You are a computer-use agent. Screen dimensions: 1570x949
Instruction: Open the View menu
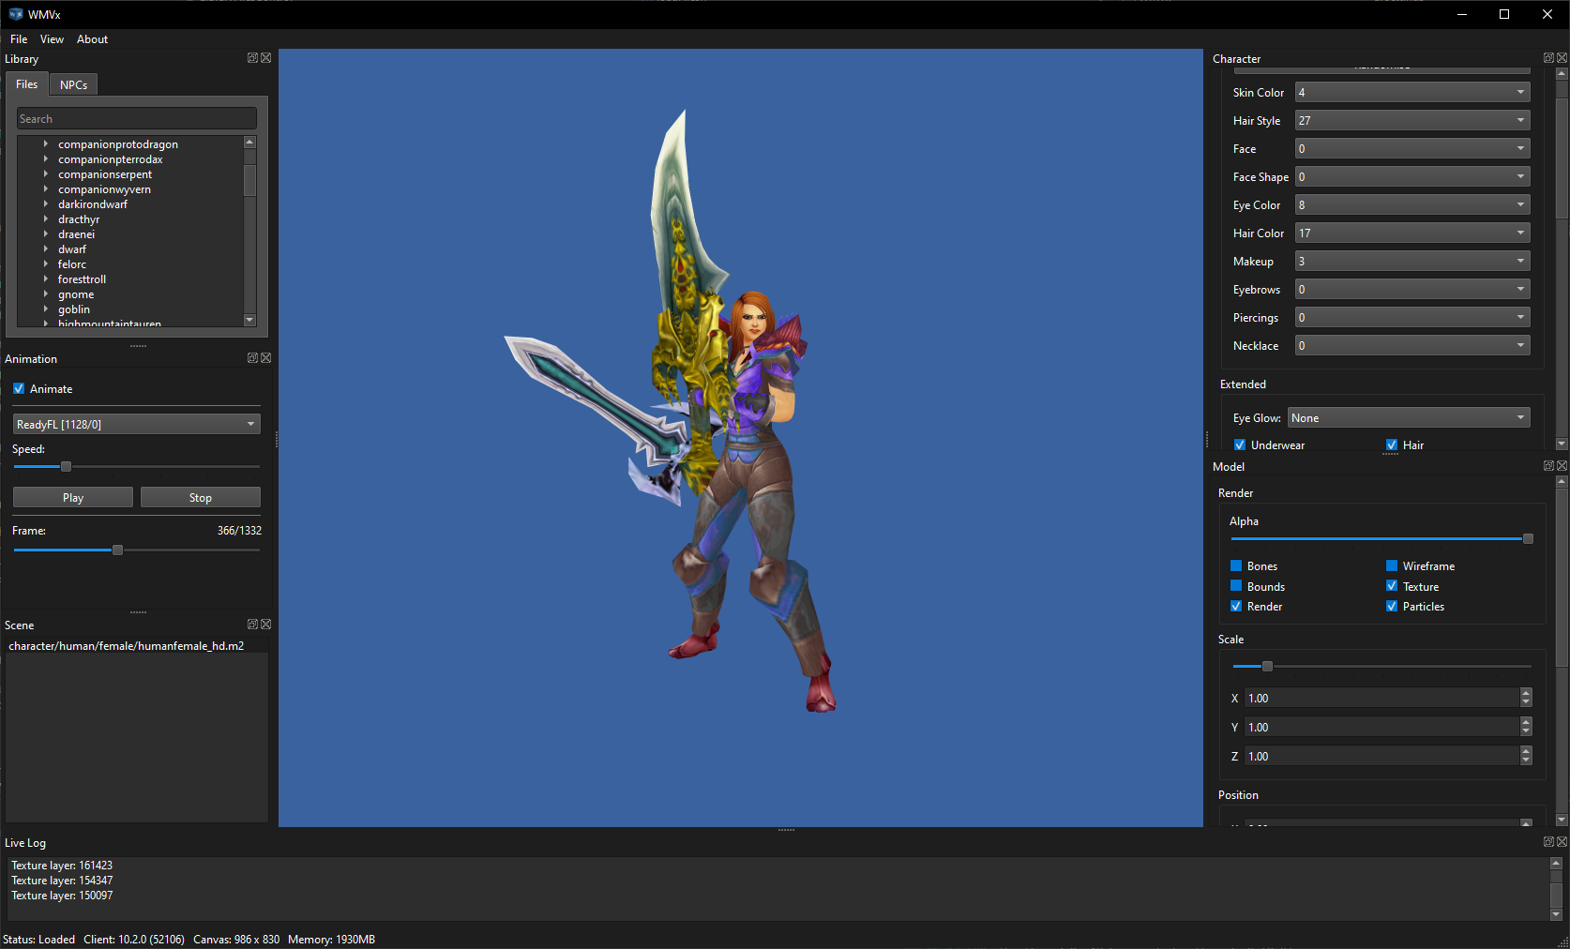click(52, 38)
